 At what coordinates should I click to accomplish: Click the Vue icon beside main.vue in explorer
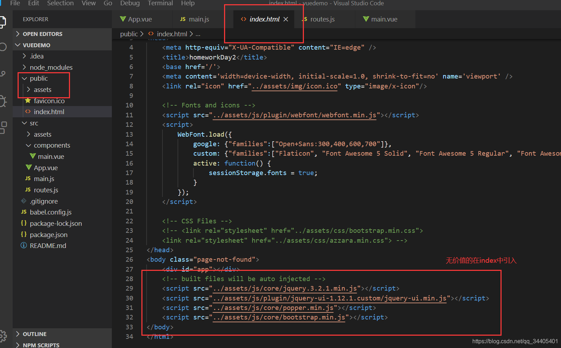tap(33, 156)
